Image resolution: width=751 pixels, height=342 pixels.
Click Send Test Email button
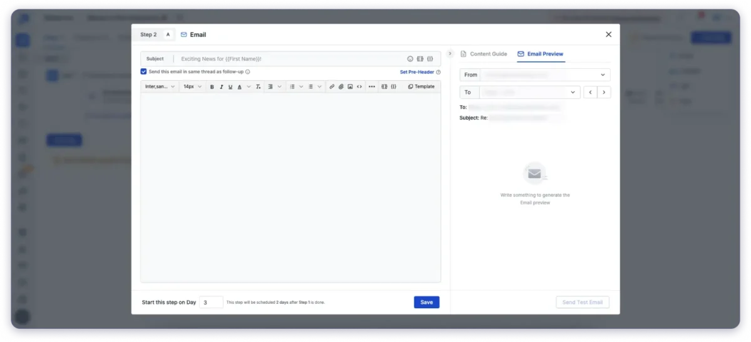(x=583, y=303)
